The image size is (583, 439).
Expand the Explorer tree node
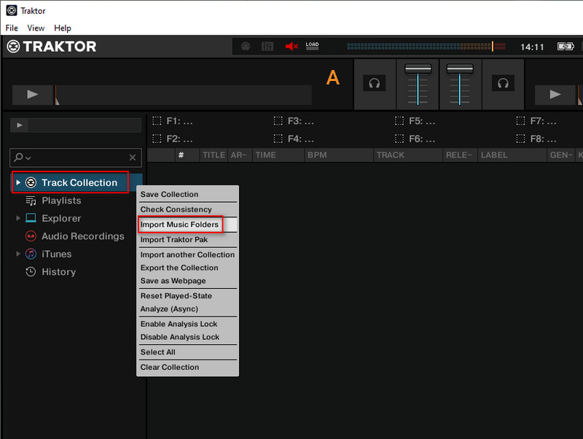point(17,218)
